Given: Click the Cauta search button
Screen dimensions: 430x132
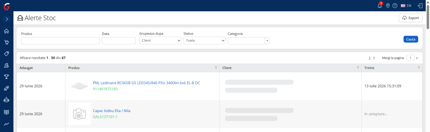Looking at the screenshot, I should click(x=411, y=39).
